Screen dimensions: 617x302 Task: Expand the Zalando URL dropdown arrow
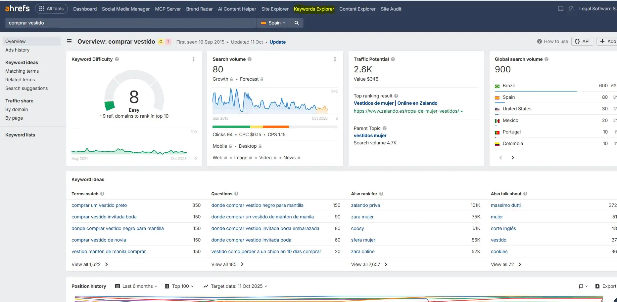[462, 111]
